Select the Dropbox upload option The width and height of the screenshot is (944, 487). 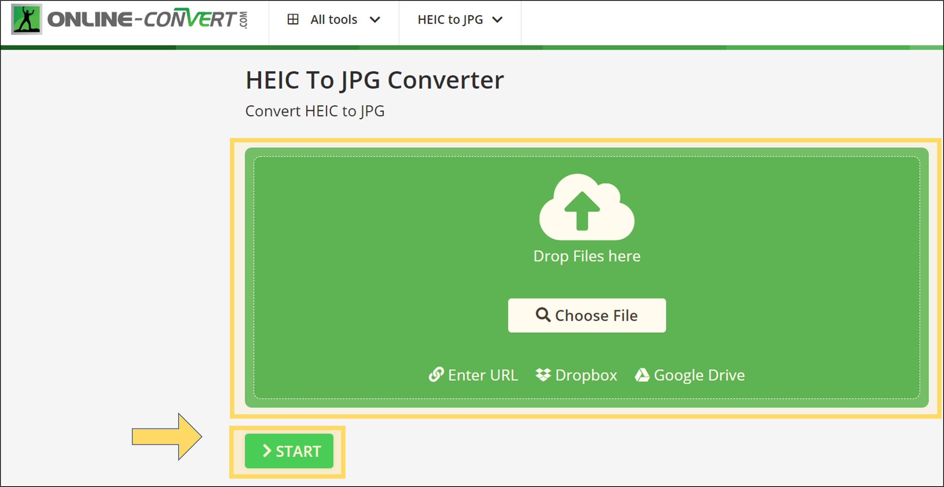pos(586,375)
